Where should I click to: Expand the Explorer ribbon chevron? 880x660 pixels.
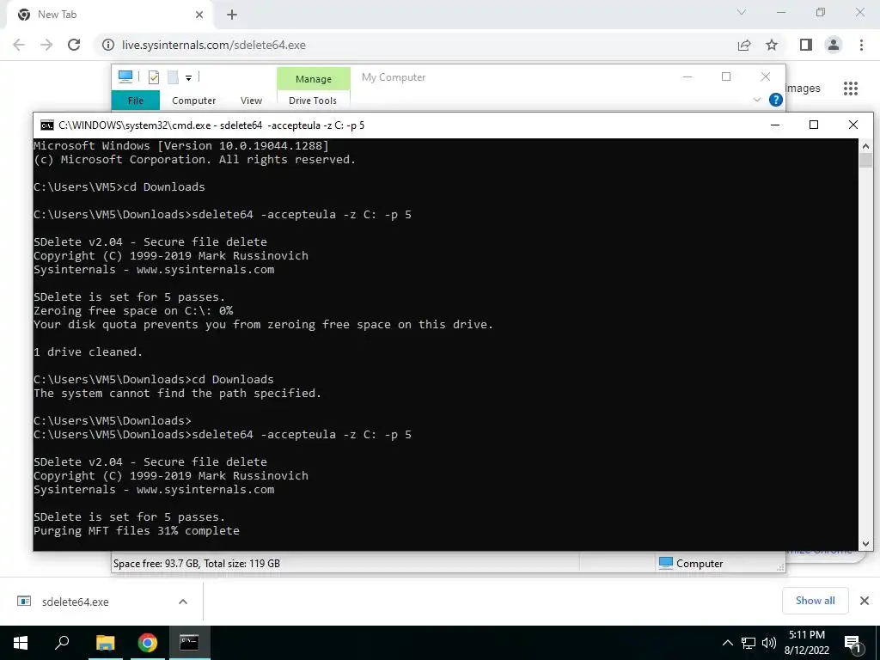[756, 100]
